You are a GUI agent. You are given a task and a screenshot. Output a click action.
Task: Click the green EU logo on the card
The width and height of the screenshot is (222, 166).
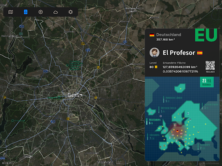click(x=206, y=35)
